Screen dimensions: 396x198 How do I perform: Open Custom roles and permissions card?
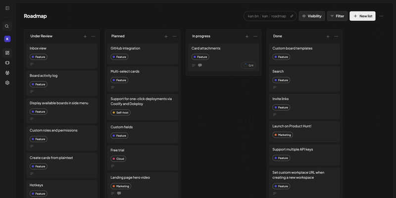tap(61, 138)
